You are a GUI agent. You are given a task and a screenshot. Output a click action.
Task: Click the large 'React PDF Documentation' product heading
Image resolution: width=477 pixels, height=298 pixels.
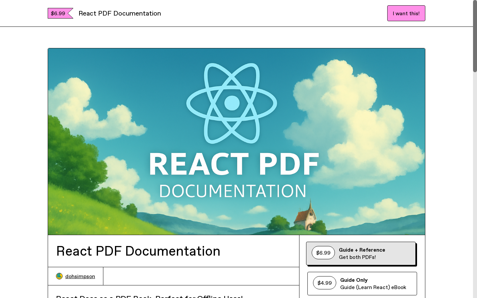point(138,251)
